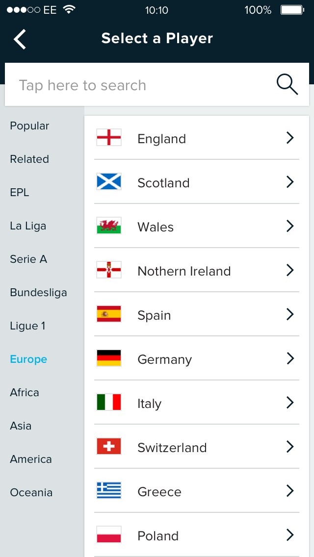The width and height of the screenshot is (314, 557).
Task: Tap the Wales dragon flag icon
Action: tap(109, 226)
